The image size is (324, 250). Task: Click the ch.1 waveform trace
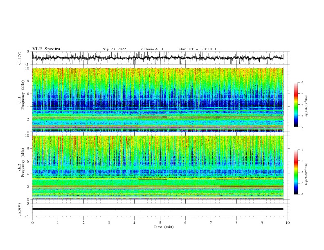tap(157, 58)
